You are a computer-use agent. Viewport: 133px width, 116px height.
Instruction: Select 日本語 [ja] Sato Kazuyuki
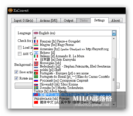pos(72,60)
